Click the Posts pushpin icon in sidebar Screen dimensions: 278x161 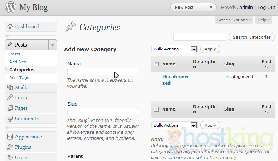[10, 45]
